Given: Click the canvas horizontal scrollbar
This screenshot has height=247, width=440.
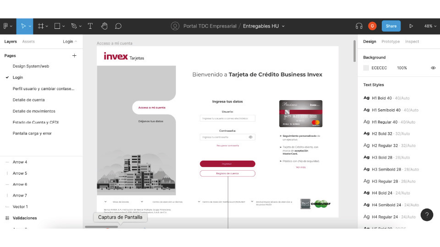Looking at the screenshot, I should [101, 227].
